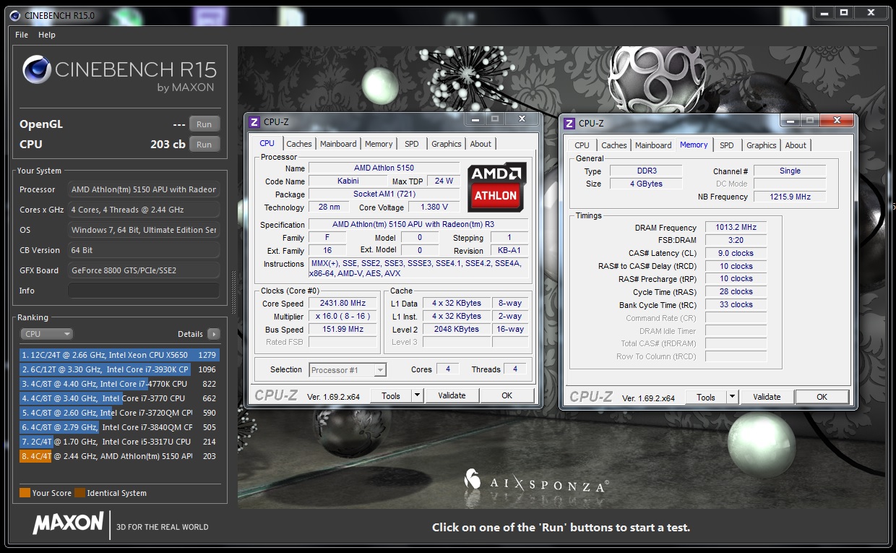Screen dimensions: 896x553
Task: Click the MAXON logo at bottom left
Action: point(68,522)
